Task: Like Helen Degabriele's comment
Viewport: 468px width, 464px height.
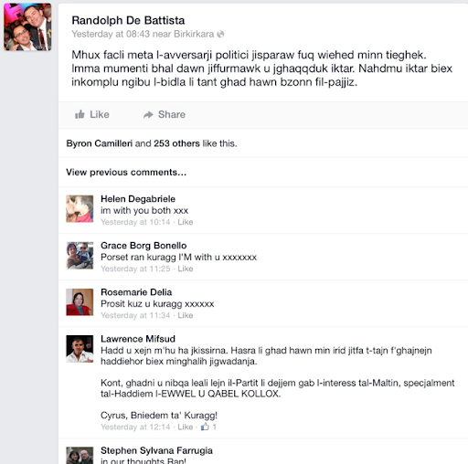Action: point(186,222)
